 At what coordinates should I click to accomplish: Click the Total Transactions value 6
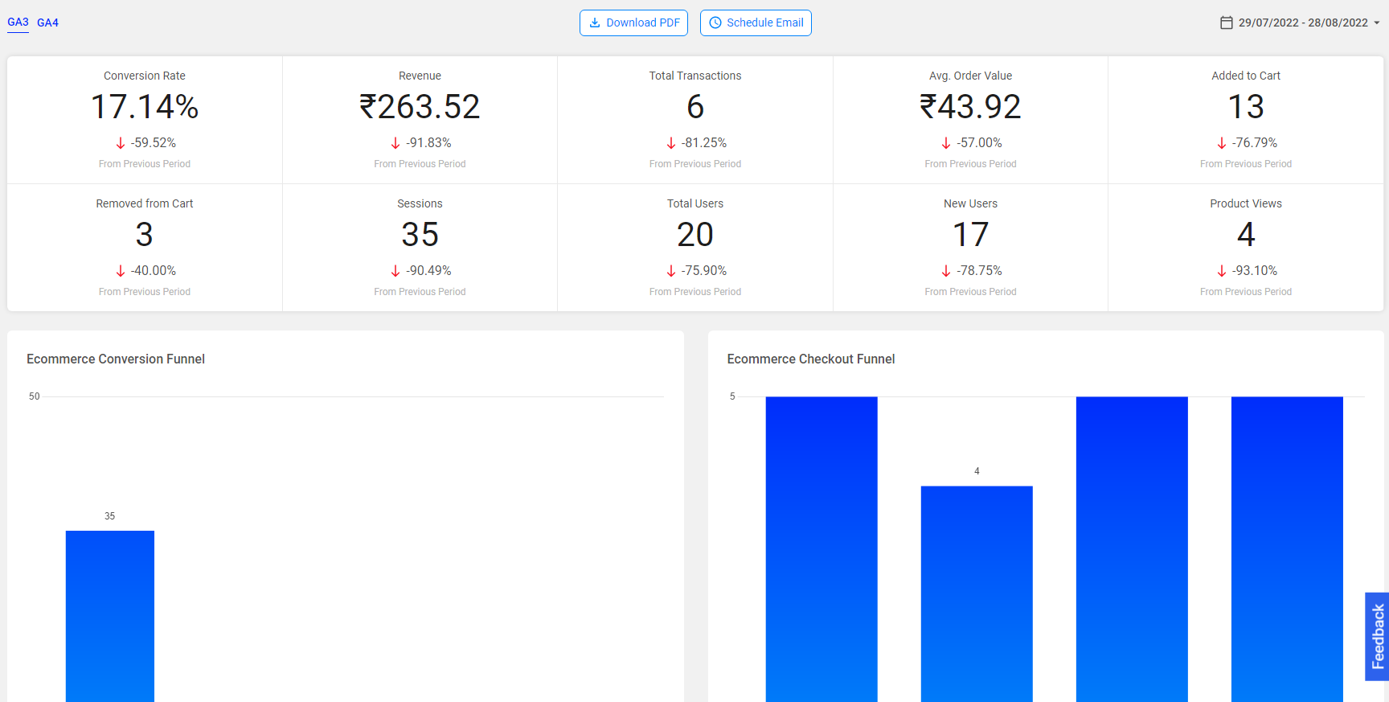(x=695, y=107)
